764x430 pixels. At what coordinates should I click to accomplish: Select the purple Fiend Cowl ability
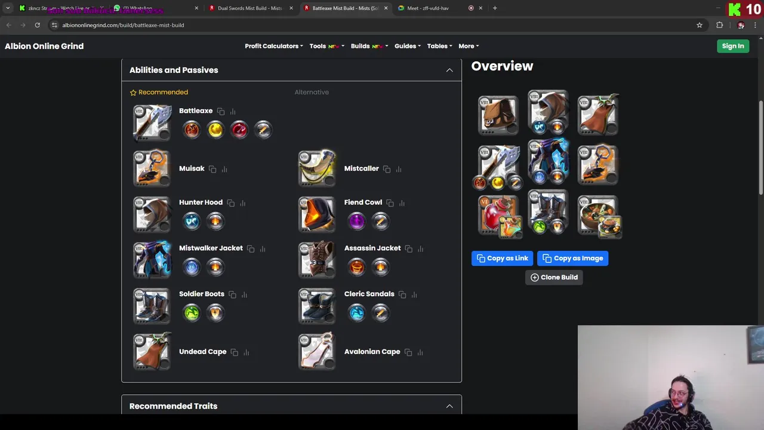(357, 221)
